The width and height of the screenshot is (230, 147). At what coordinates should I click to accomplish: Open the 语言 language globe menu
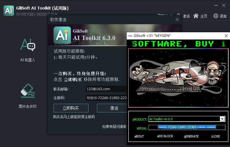(x=220, y=16)
